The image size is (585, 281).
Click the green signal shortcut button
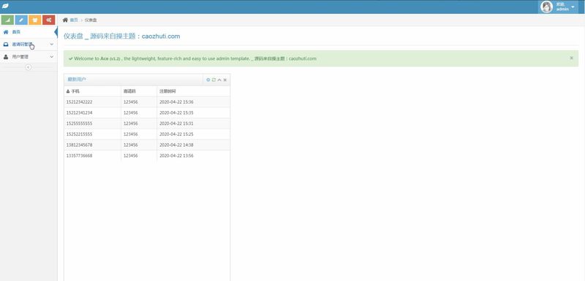pyautogui.click(x=7, y=20)
